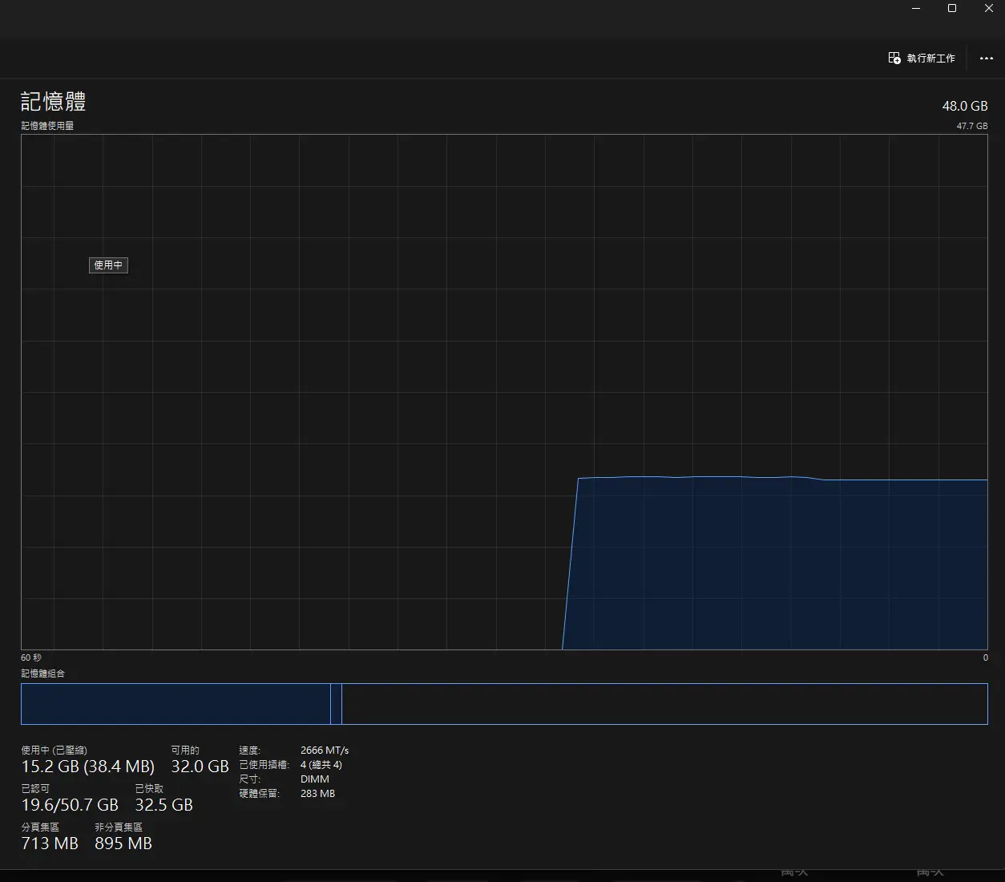This screenshot has width=1005, height=882.
Task: Click the empty standby segment of composition bar
Action: [664, 704]
